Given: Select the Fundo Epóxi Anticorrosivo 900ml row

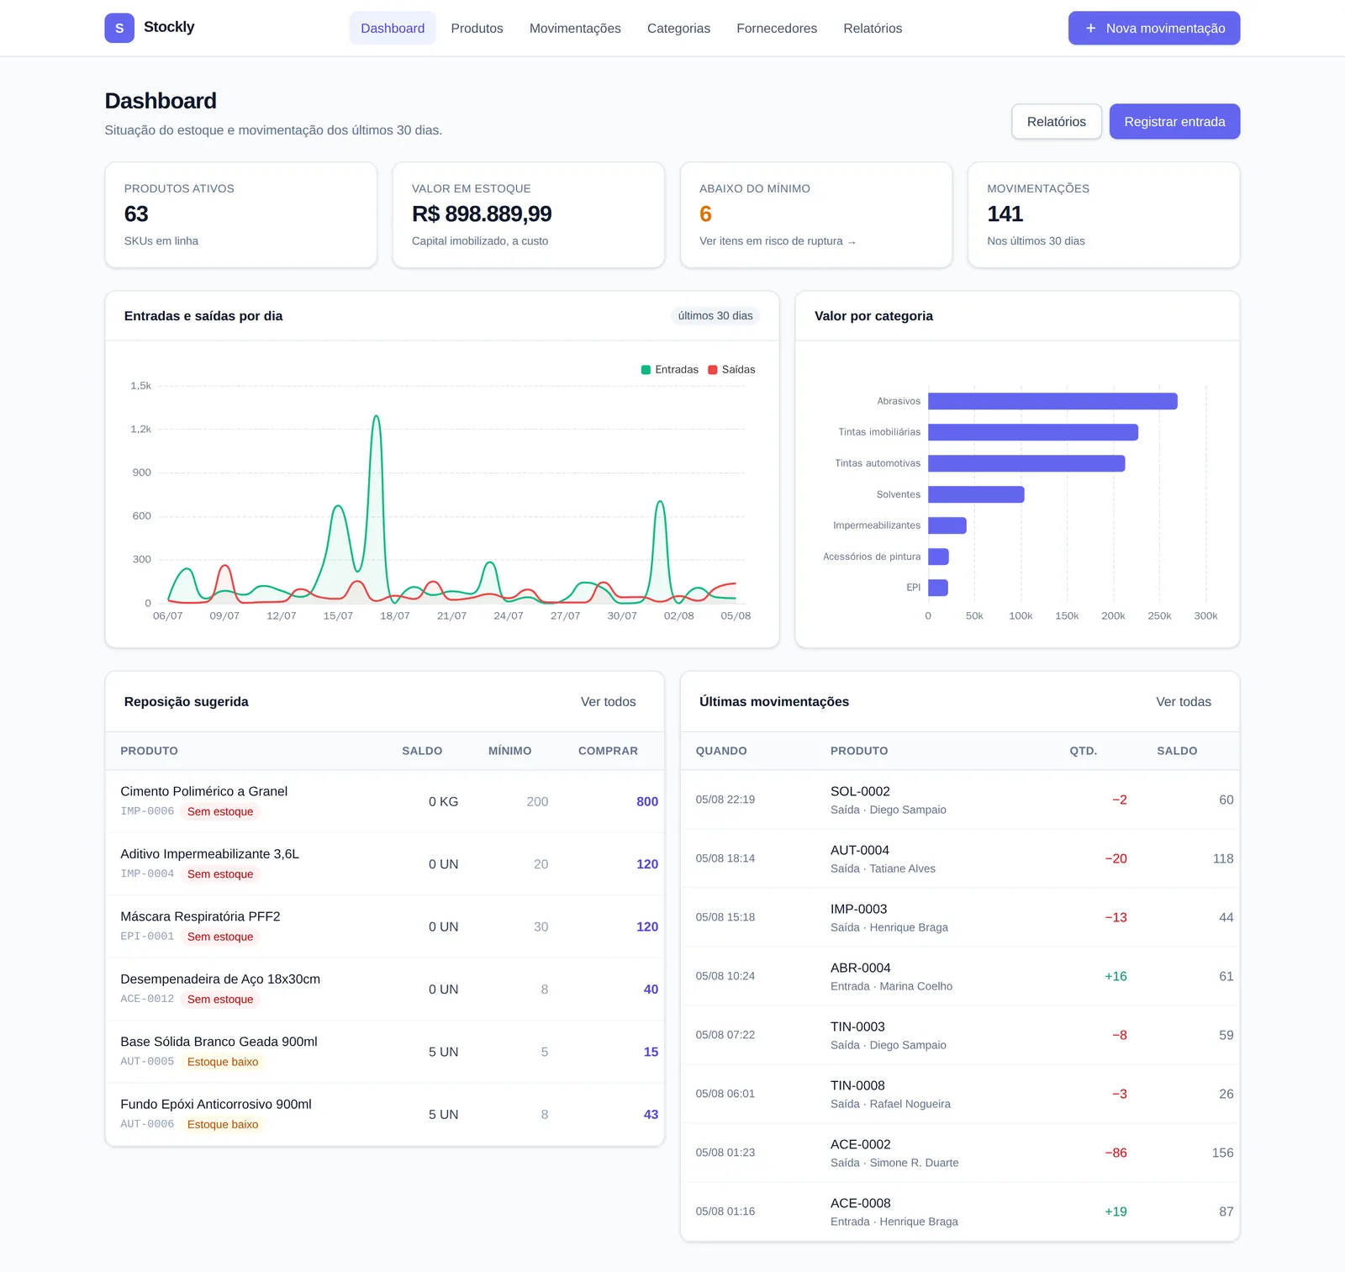Looking at the screenshot, I should [x=385, y=1115].
